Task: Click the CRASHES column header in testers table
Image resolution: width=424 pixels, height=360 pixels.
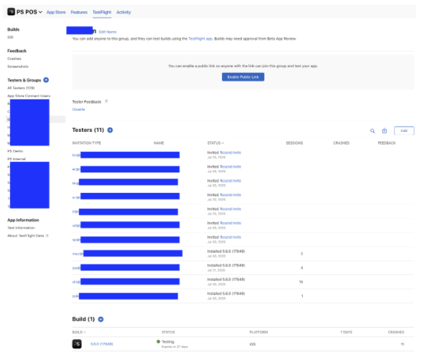Action: tap(341, 143)
